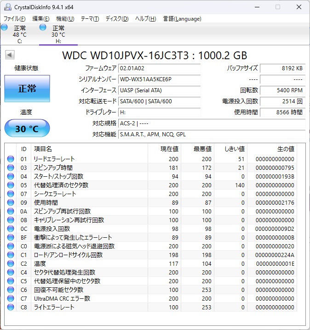
Task: Click the 健康状態 label
Action: (x=26, y=68)
